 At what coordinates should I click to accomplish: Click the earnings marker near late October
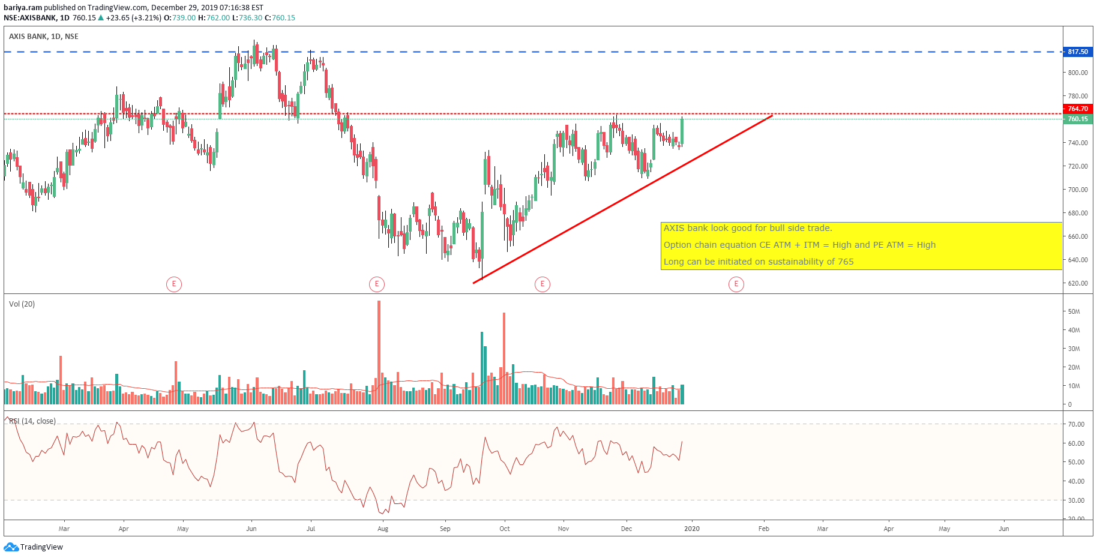[542, 284]
